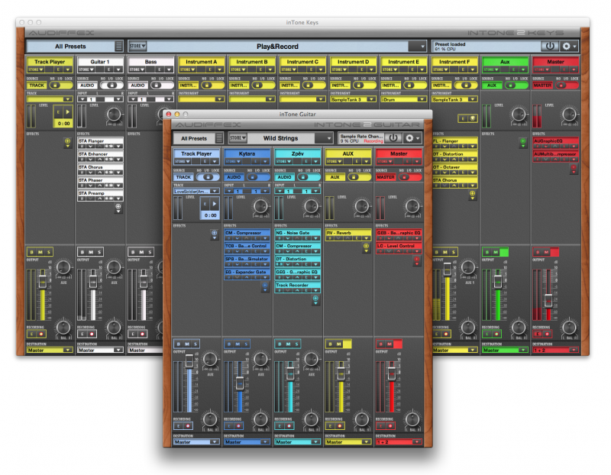Toggle I/O lock on Guitar Master channel
611x475 pixels.
[x=409, y=177]
